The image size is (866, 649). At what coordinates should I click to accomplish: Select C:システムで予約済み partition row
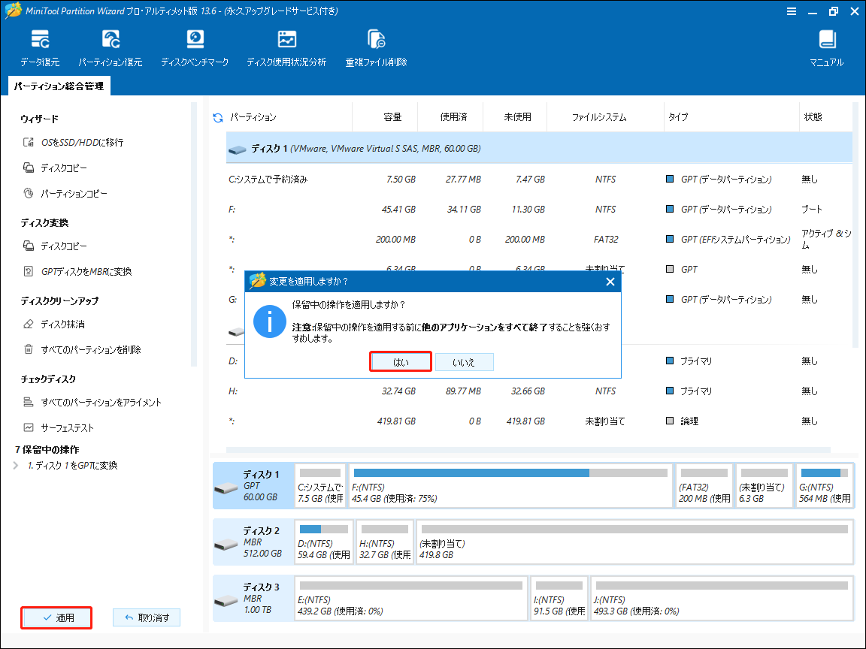pyautogui.click(x=539, y=180)
